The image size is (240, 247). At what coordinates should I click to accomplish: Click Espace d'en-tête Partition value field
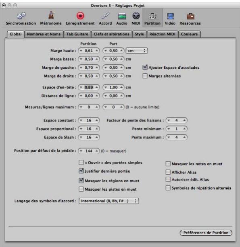coord(89,87)
